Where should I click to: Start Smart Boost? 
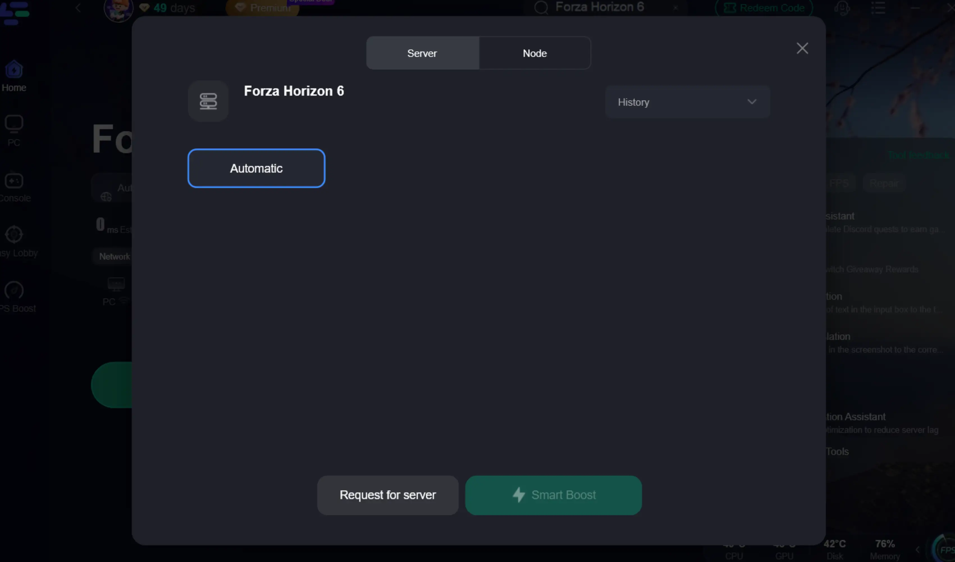(553, 495)
